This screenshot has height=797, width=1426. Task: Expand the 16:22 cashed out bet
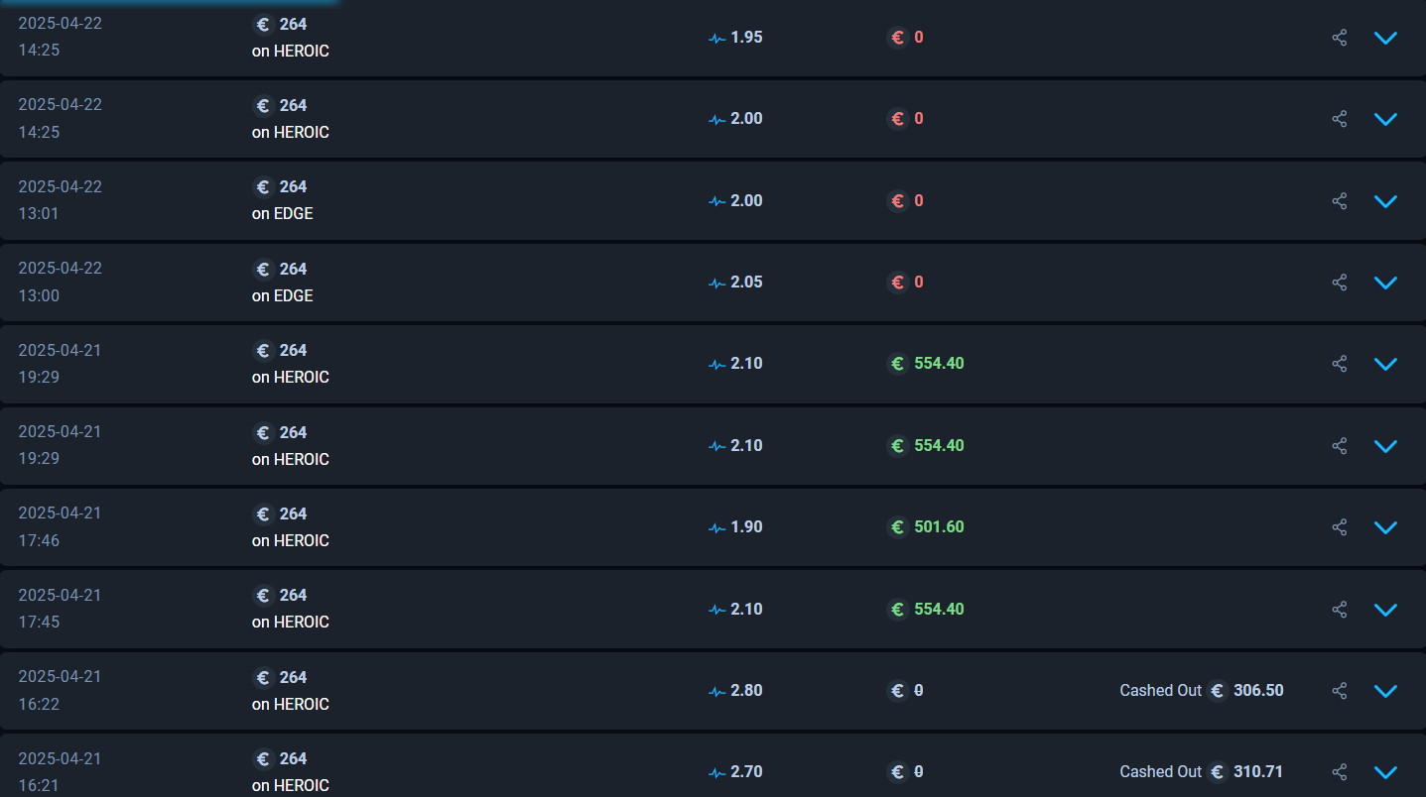point(1385,691)
